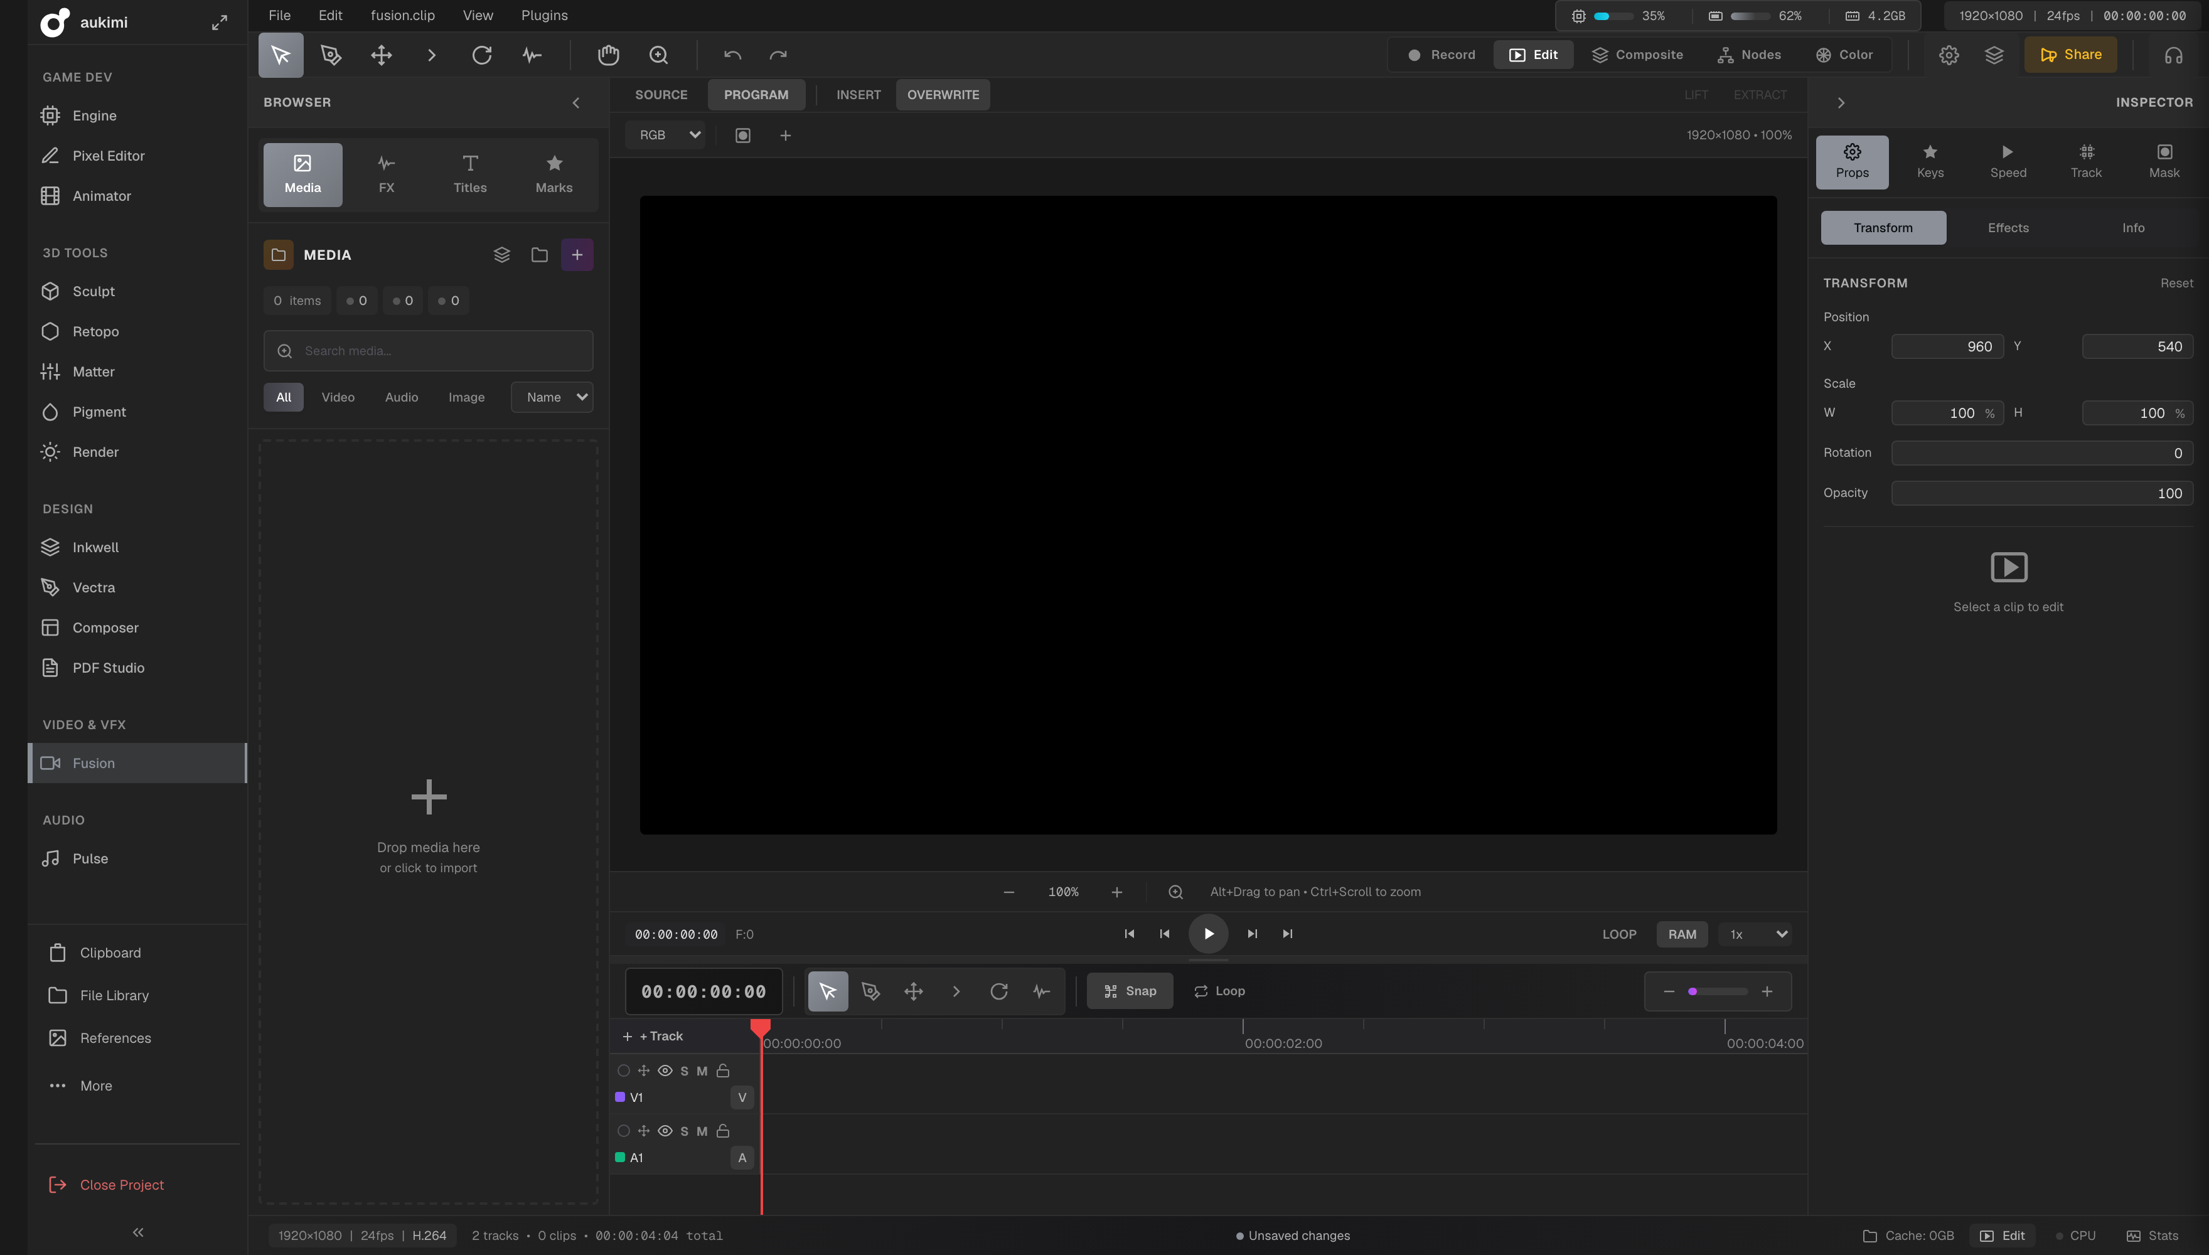This screenshot has height=1255, width=2209.
Task: Open the settings gear icon
Action: click(1949, 55)
